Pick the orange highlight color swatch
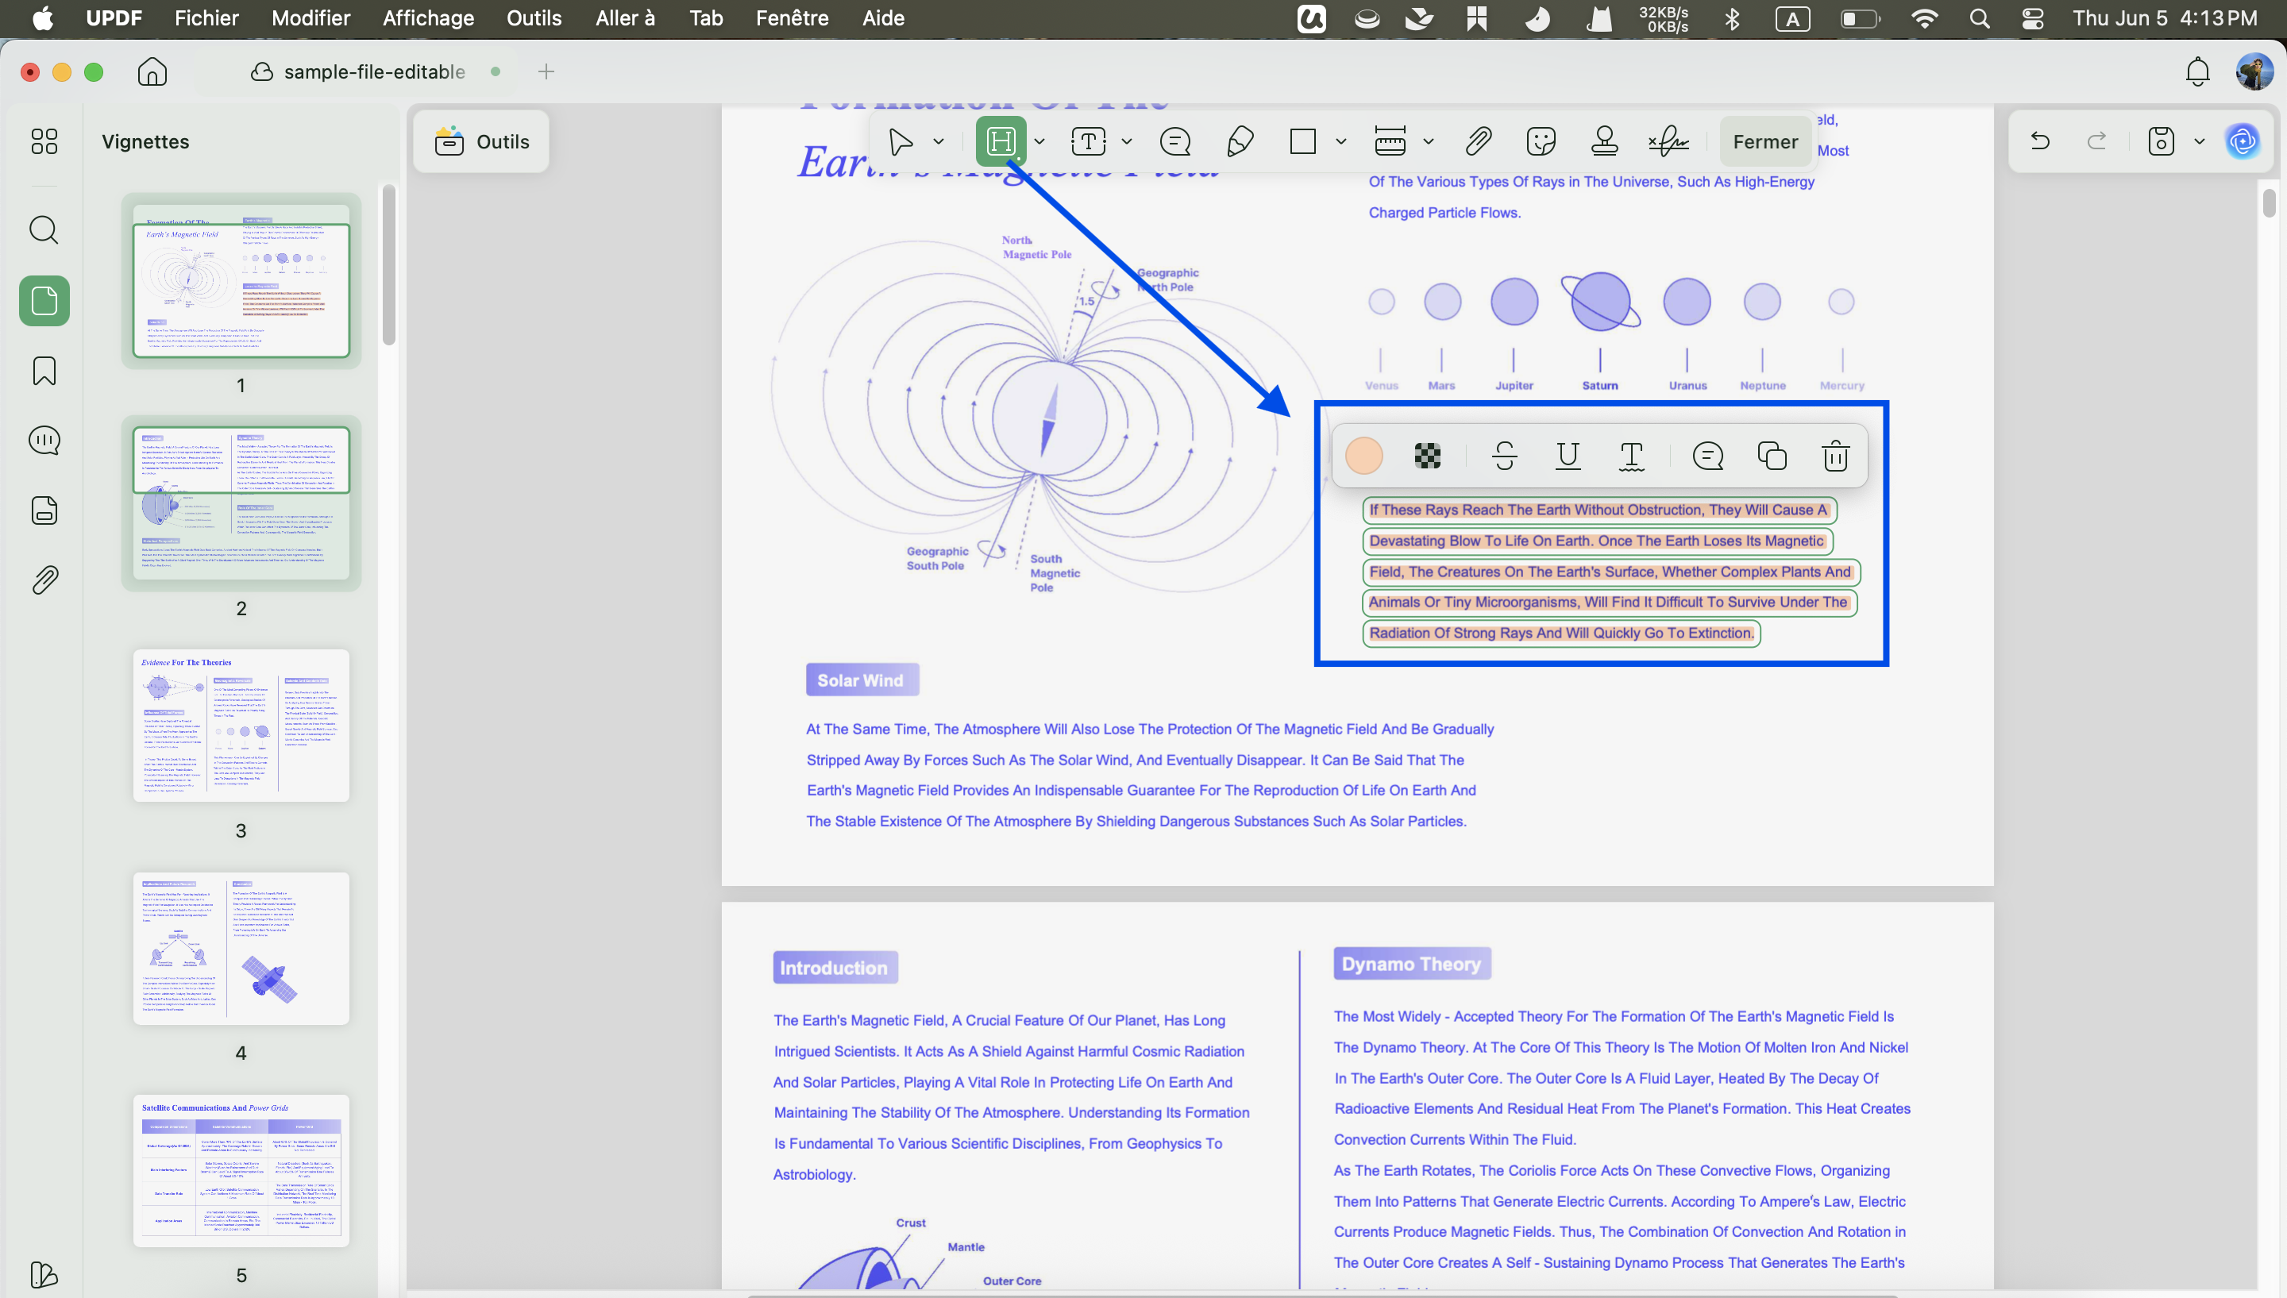 tap(1363, 456)
